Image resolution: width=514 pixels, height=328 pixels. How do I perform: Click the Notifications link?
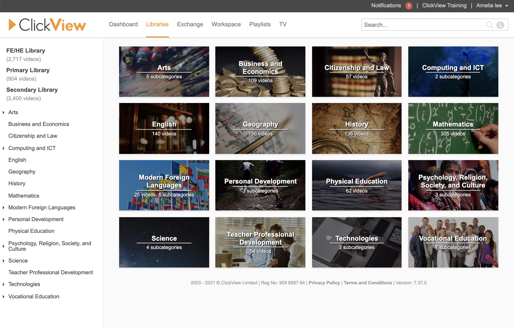(386, 6)
